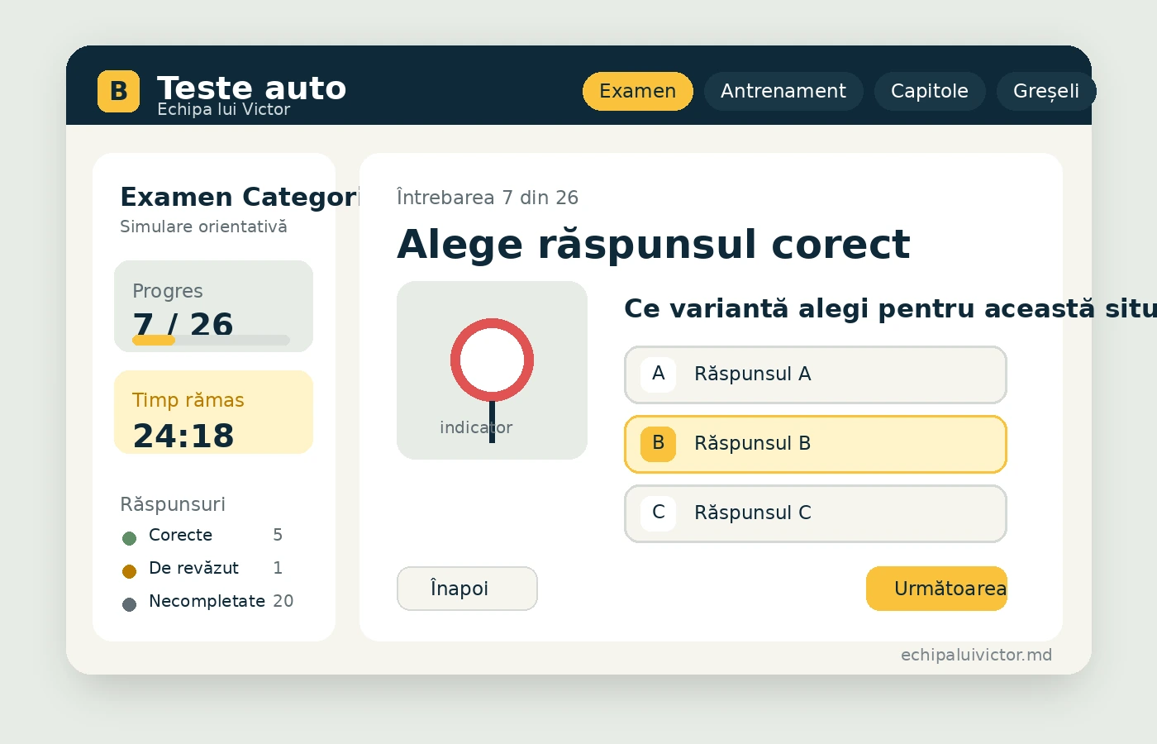
Task: Select answer option Răspunsul A
Action: [816, 374]
